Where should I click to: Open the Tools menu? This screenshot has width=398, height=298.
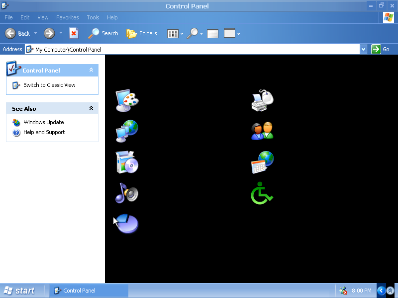click(93, 17)
